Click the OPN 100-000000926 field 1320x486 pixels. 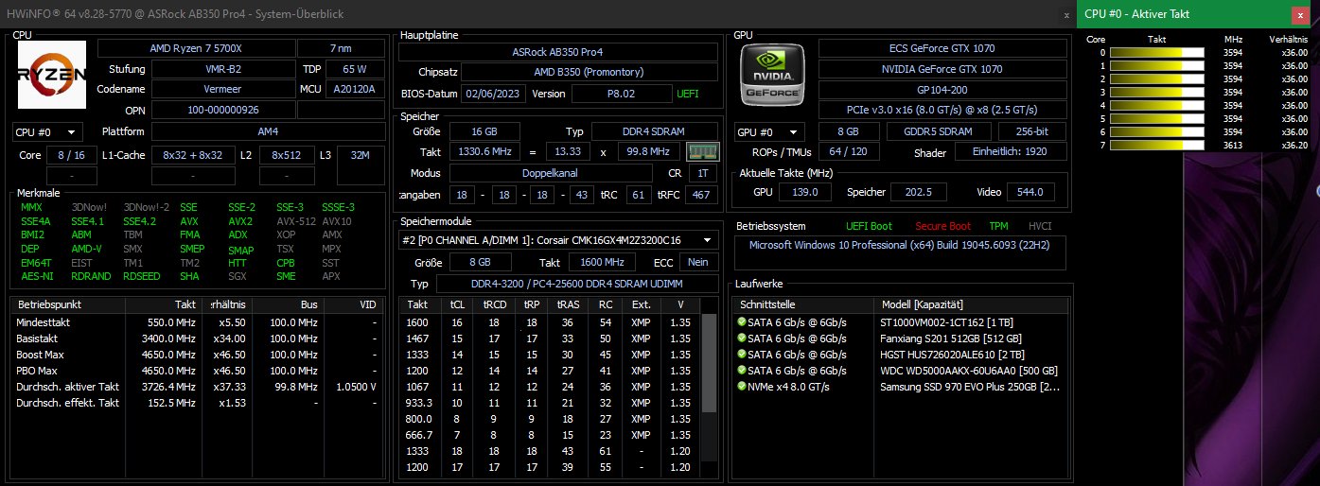tap(222, 110)
